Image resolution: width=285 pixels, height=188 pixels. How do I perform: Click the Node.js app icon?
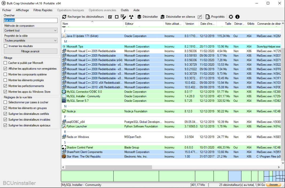tap(64, 111)
